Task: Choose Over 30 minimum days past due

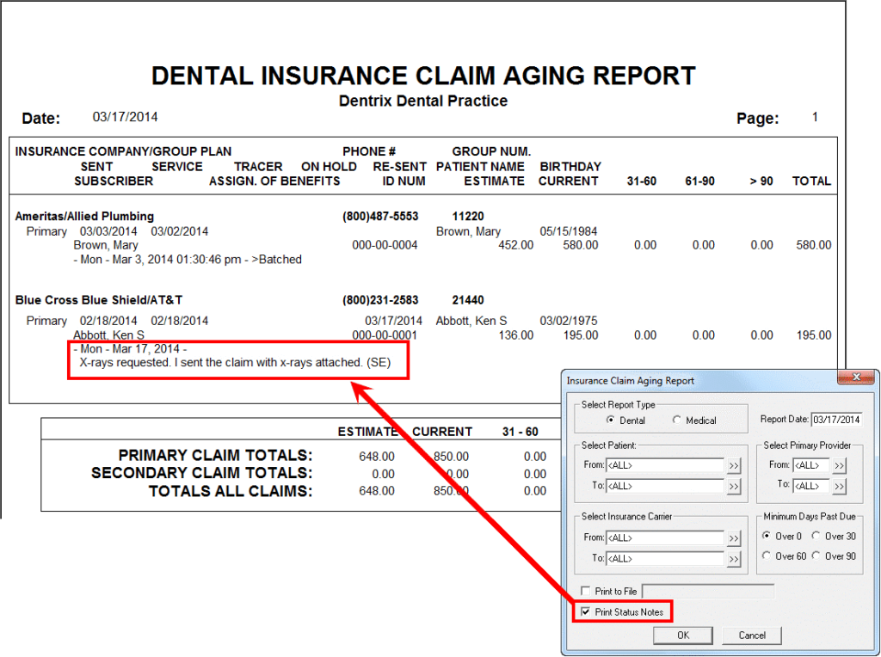Action: pos(816,537)
